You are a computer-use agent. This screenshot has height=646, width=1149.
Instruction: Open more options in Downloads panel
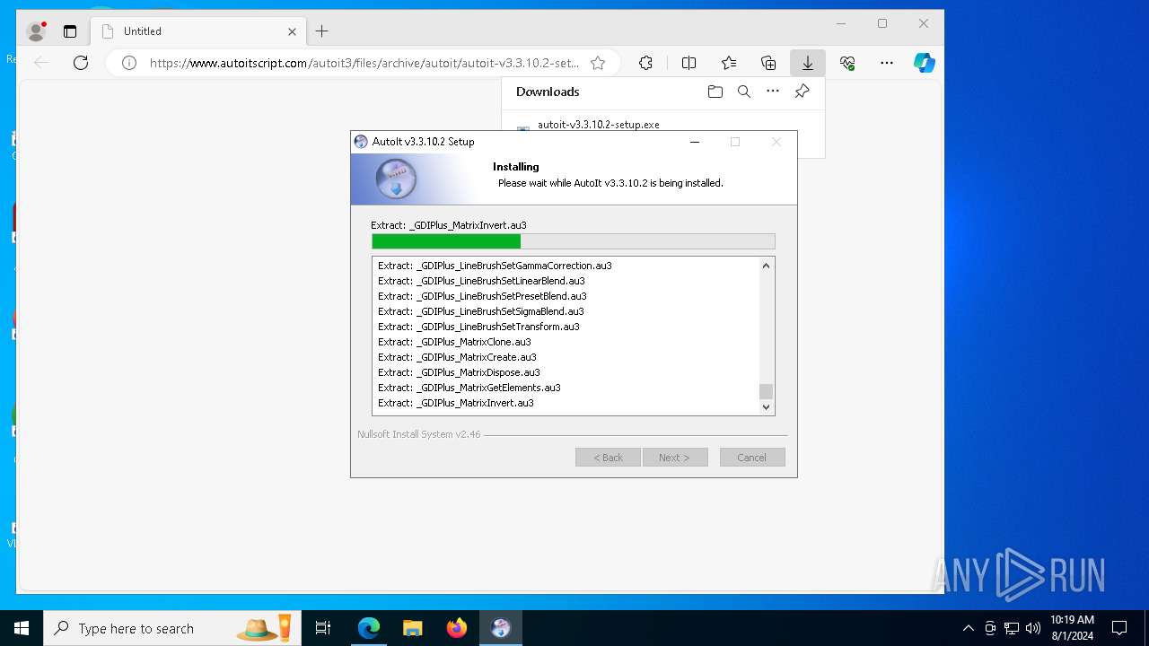point(773,92)
